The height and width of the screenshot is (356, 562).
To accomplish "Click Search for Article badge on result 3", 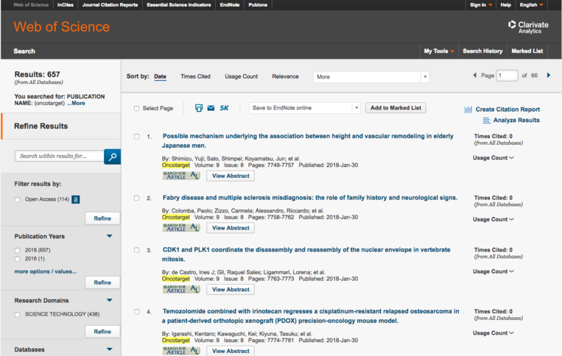I will tap(181, 289).
